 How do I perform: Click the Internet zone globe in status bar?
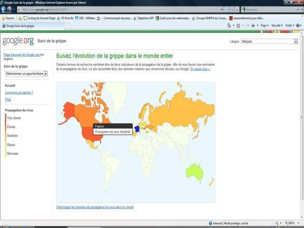tap(210, 223)
